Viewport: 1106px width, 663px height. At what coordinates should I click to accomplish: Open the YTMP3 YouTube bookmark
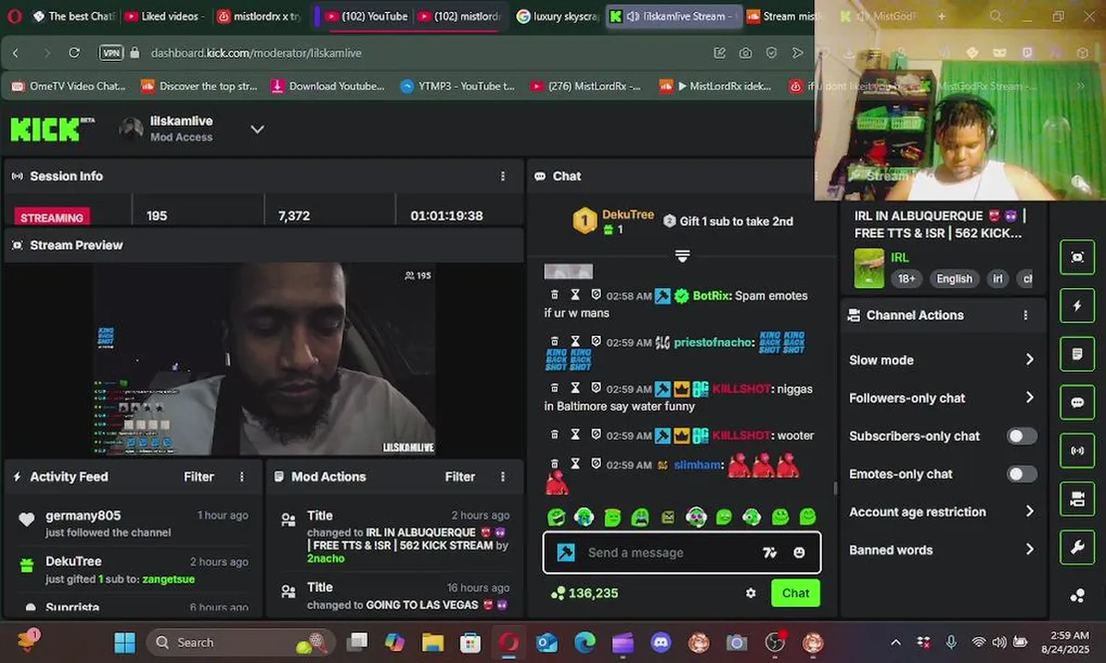coord(457,87)
